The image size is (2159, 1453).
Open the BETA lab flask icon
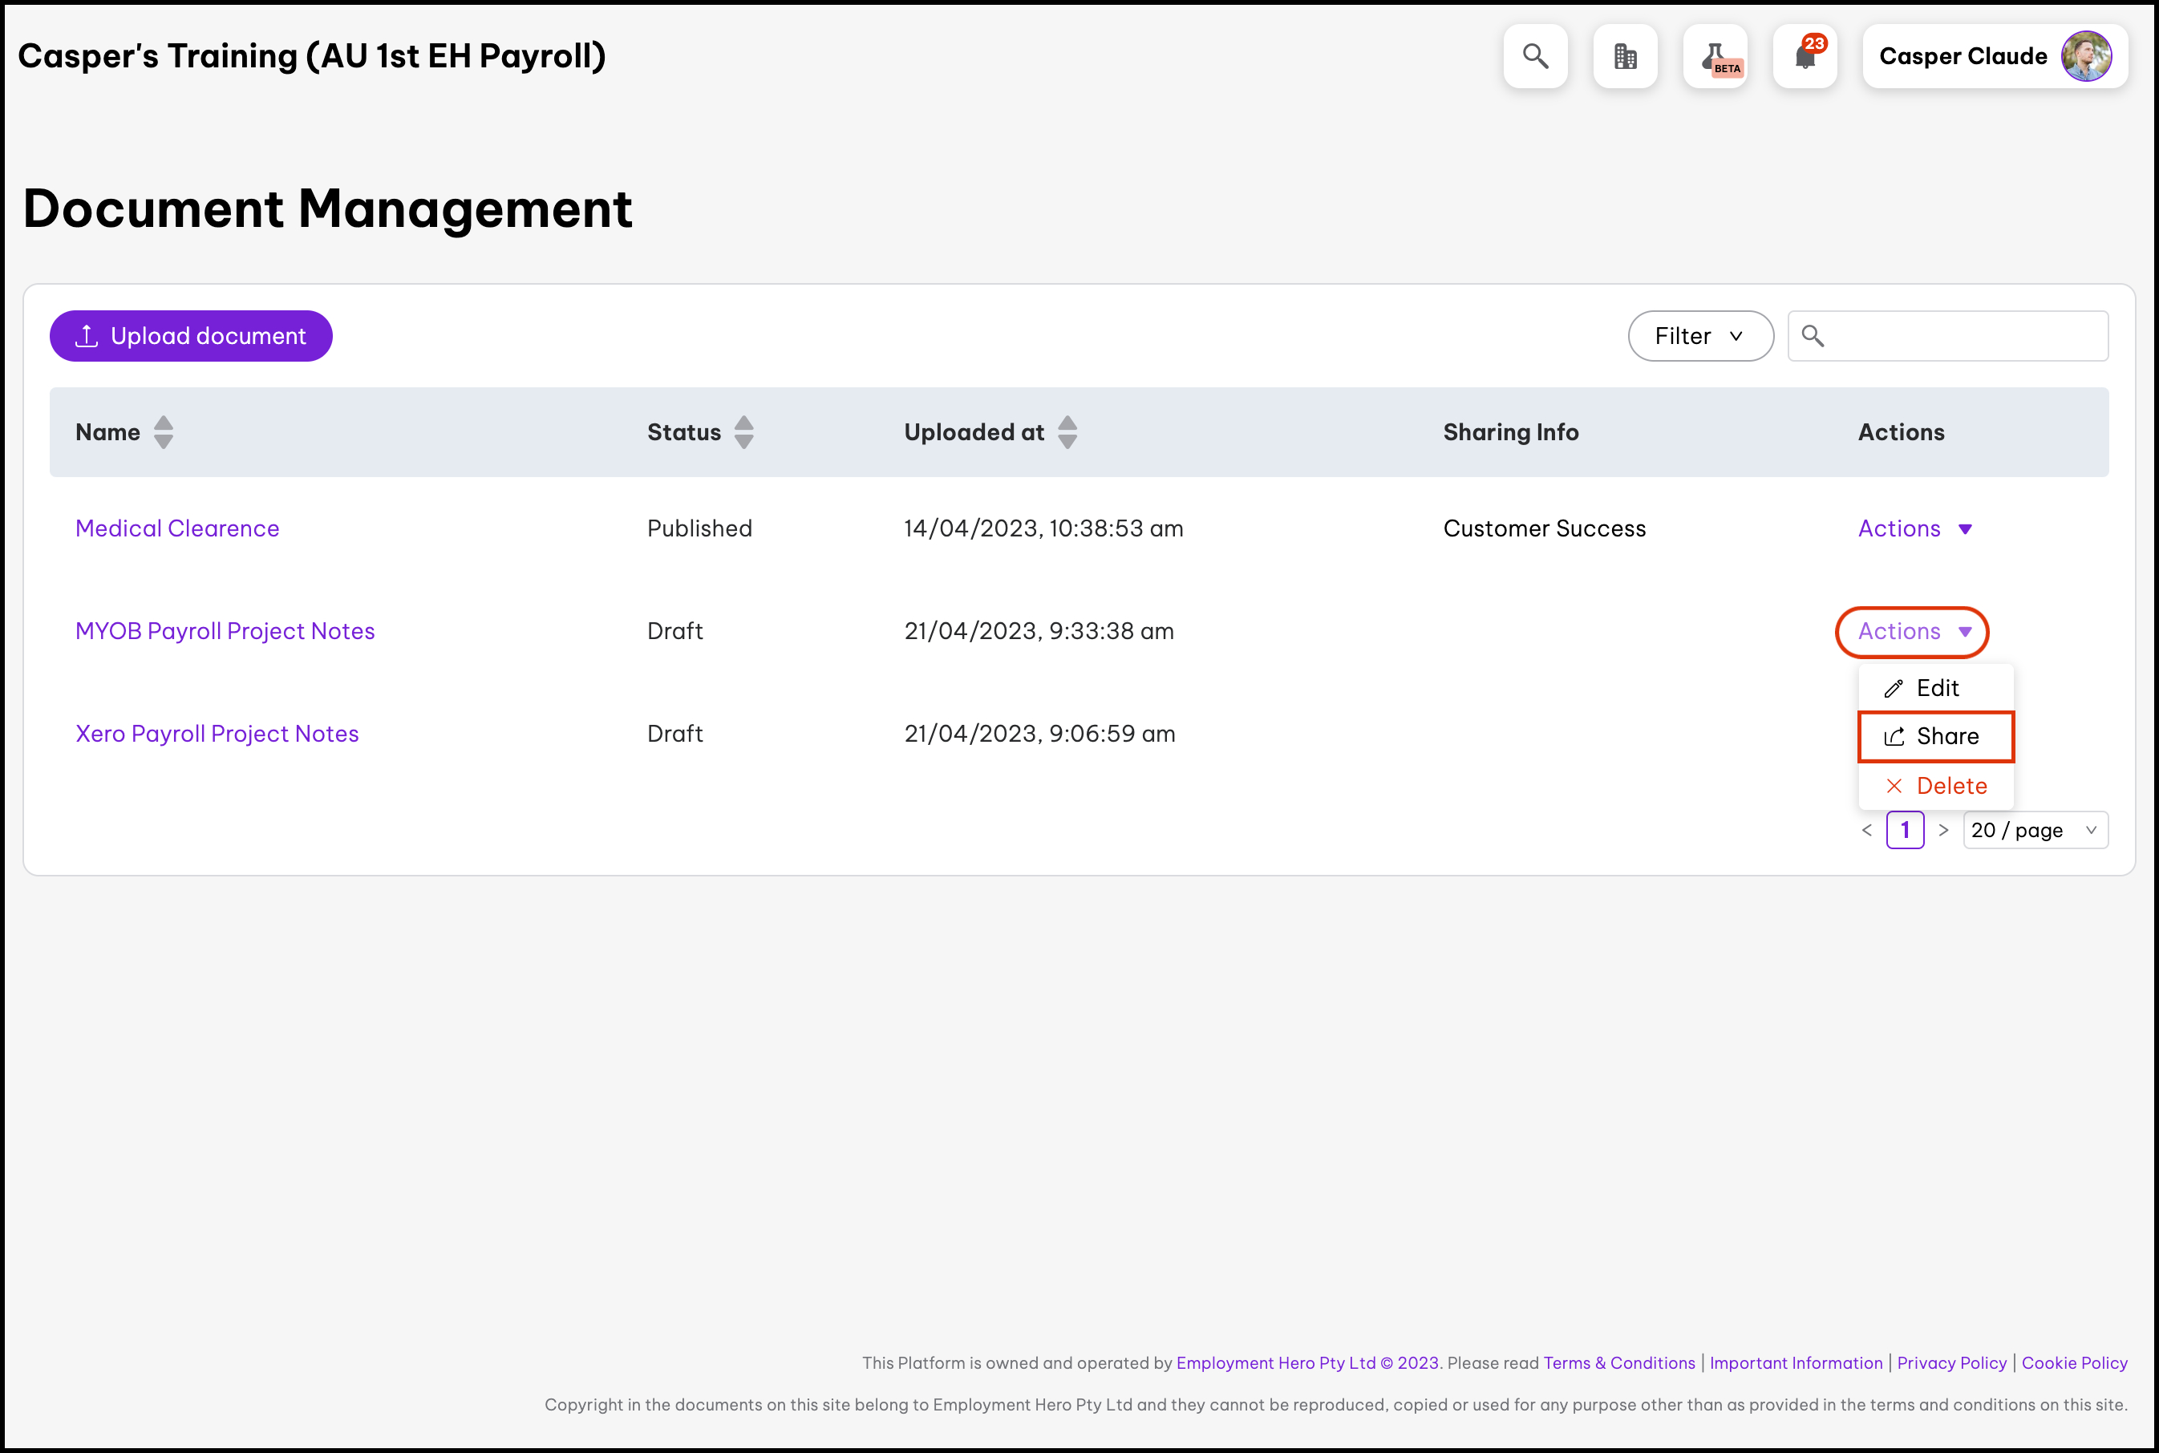1715,56
